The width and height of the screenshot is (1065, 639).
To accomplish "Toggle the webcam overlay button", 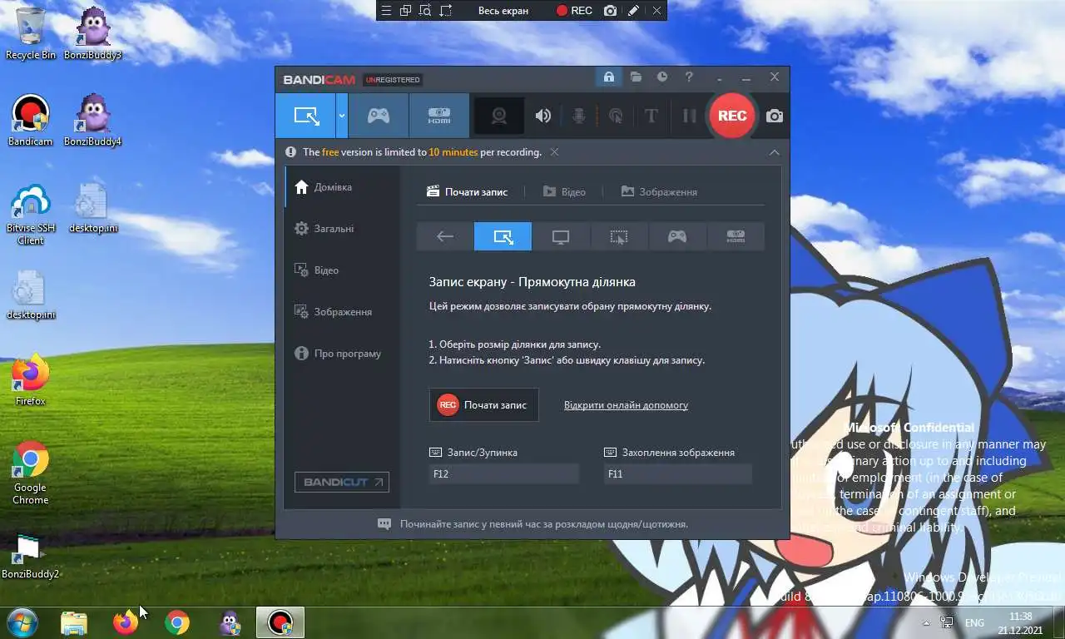I will pyautogui.click(x=499, y=116).
